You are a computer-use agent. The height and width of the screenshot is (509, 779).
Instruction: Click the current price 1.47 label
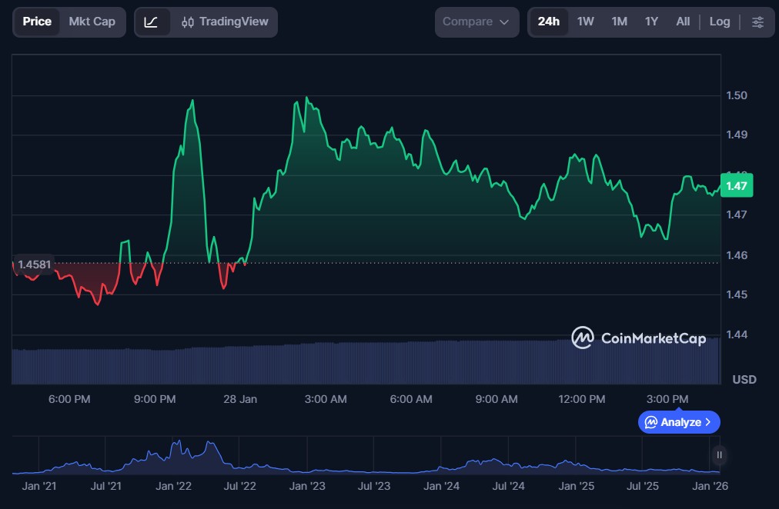(x=737, y=185)
